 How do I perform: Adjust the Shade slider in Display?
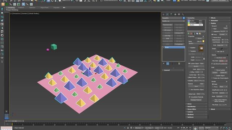pyautogui.click(x=222, y=49)
